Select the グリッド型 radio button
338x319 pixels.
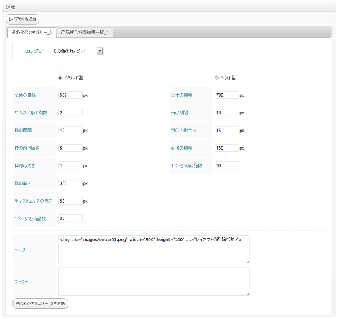point(60,78)
